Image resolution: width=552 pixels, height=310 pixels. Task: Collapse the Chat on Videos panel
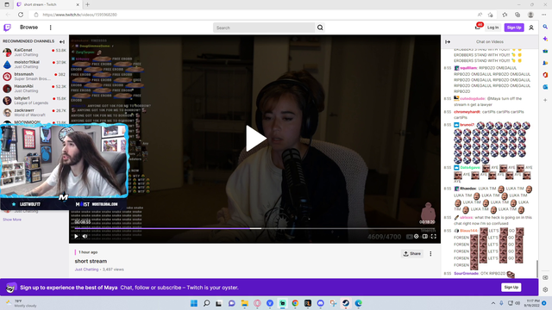coord(448,42)
